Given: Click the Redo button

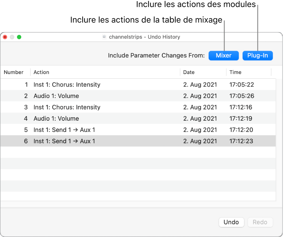Looking at the screenshot, I should [260, 222].
